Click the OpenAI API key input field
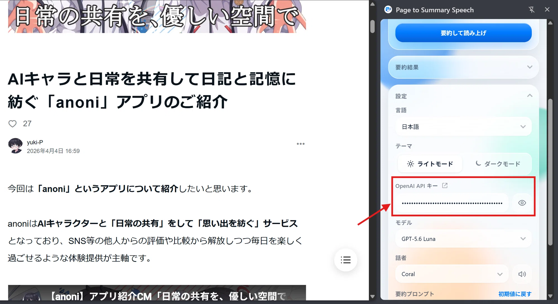This screenshot has height=304, width=558. coord(452,203)
